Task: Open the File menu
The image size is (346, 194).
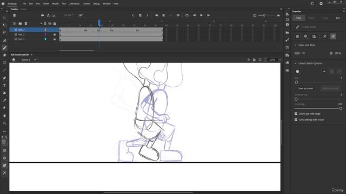Action: point(24,4)
